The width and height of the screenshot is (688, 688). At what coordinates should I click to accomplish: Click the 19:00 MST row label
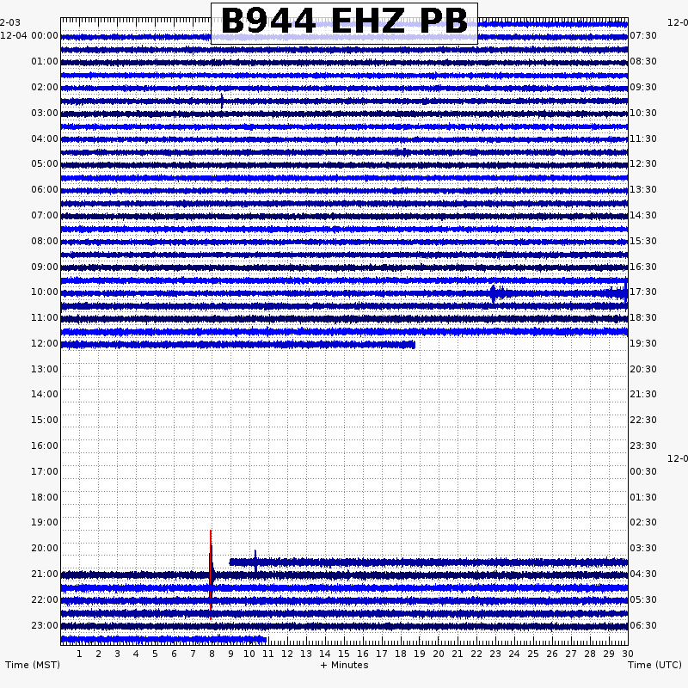(45, 522)
